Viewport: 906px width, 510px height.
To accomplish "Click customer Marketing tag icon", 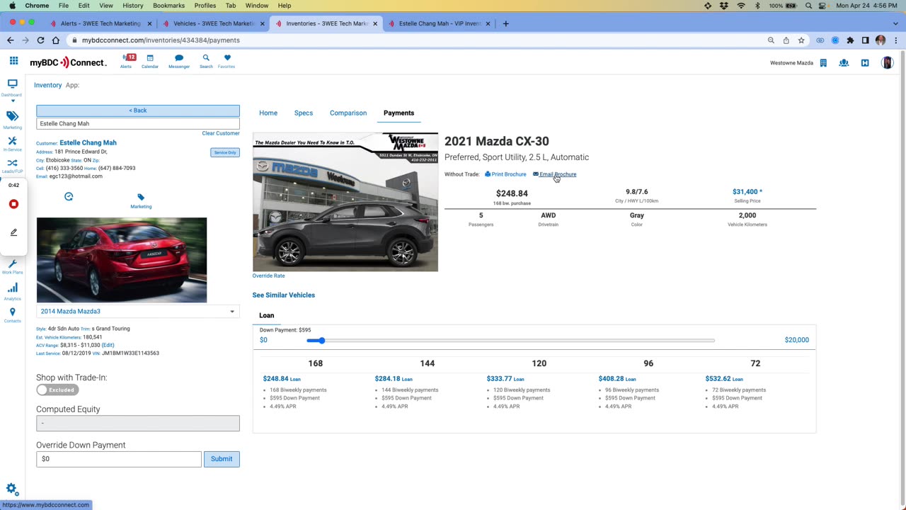I will click(x=141, y=200).
